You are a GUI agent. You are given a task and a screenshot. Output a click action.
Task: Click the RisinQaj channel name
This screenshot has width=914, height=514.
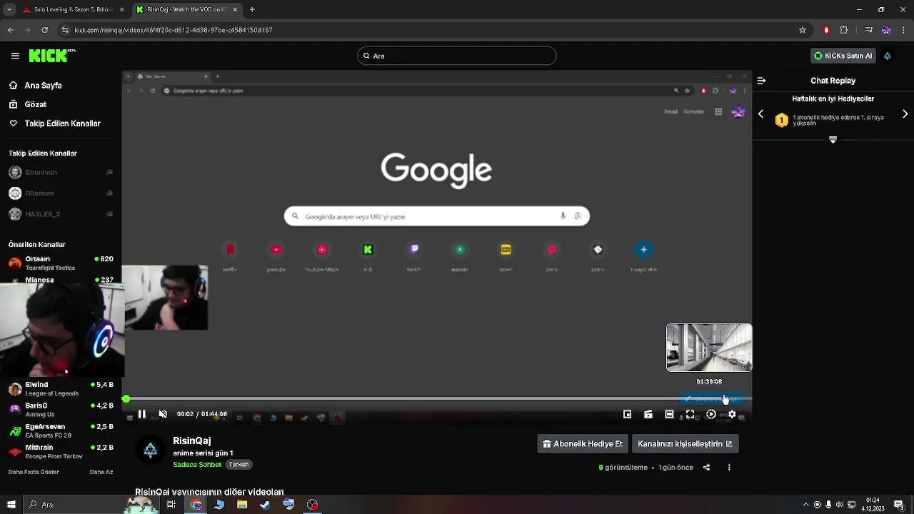click(x=192, y=440)
